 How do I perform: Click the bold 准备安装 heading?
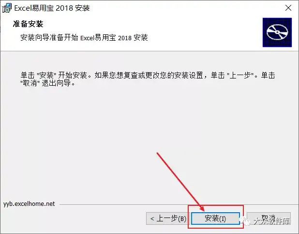tap(28, 24)
